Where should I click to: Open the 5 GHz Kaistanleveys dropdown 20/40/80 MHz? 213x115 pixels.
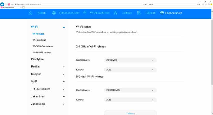click(x=130, y=90)
